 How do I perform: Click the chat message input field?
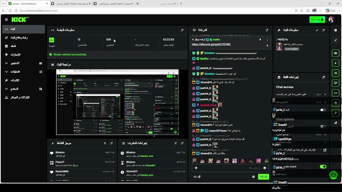(x=230, y=168)
